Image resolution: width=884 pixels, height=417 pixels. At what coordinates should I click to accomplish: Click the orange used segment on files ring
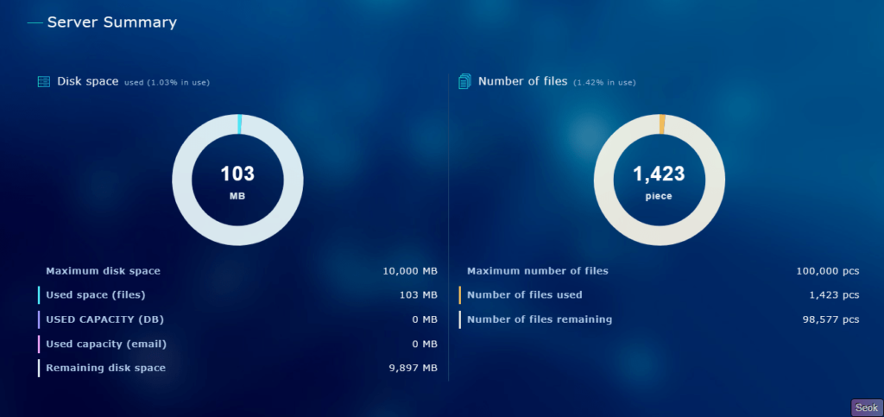(x=662, y=123)
